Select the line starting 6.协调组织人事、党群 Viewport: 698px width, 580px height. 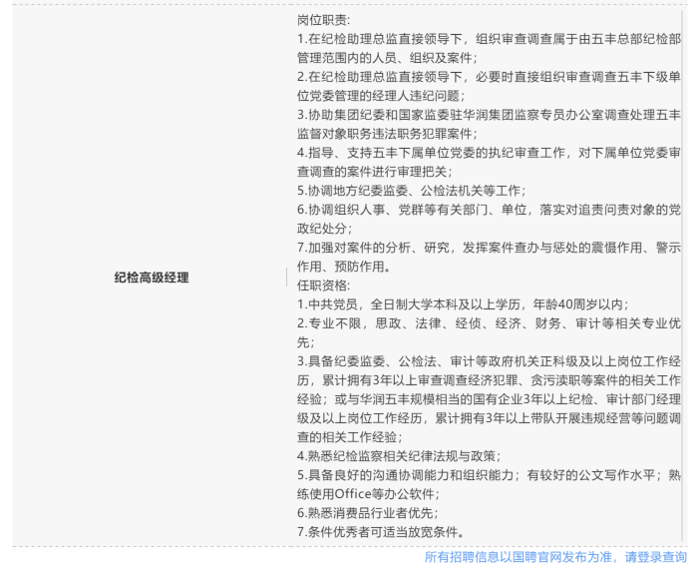point(489,210)
